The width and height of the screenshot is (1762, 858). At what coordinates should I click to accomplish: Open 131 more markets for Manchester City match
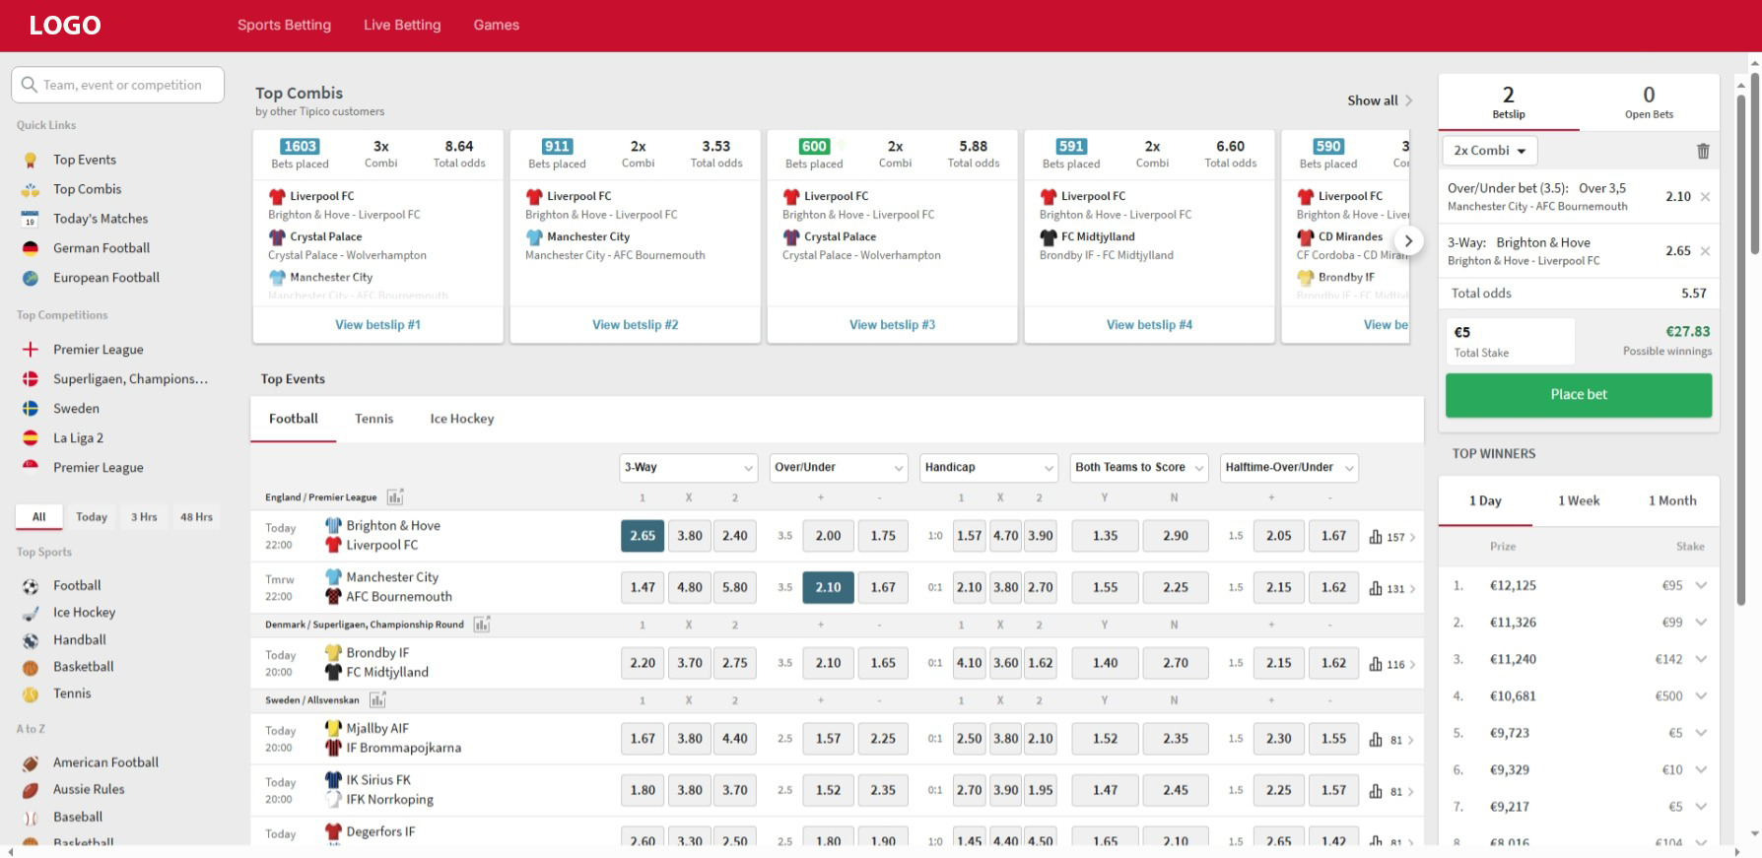[x=1392, y=588]
